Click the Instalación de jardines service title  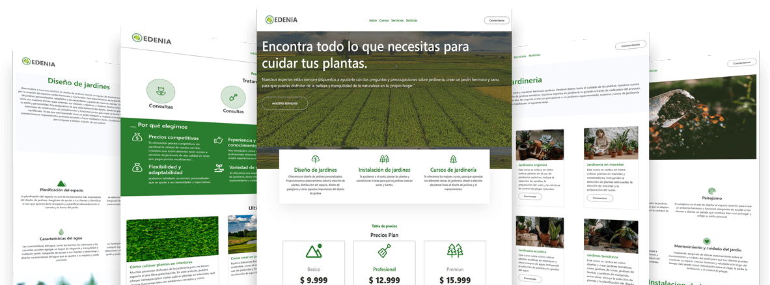[x=385, y=170]
